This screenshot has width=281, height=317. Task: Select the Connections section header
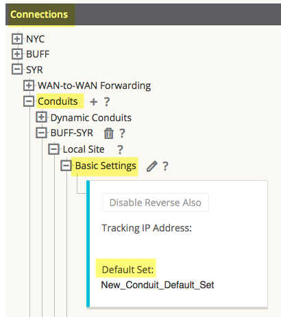pyautogui.click(x=39, y=14)
